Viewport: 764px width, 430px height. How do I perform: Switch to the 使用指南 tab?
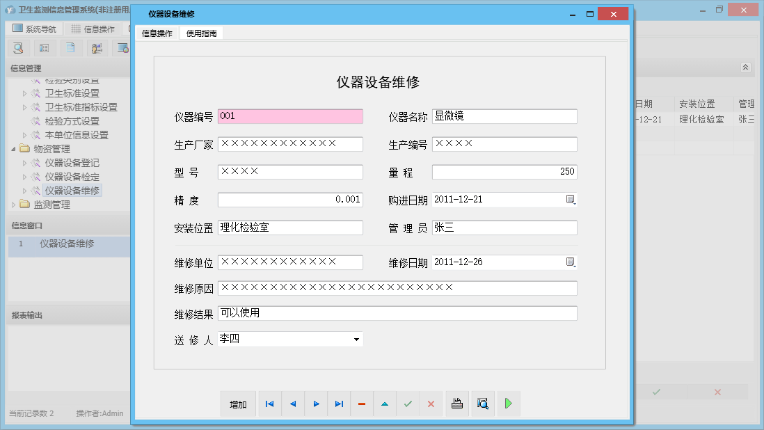click(202, 32)
